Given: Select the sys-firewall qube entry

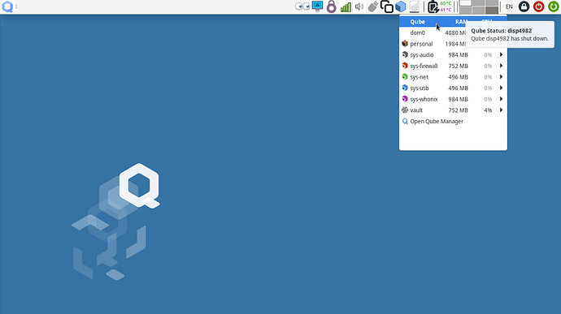Looking at the screenshot, I should point(453,66).
